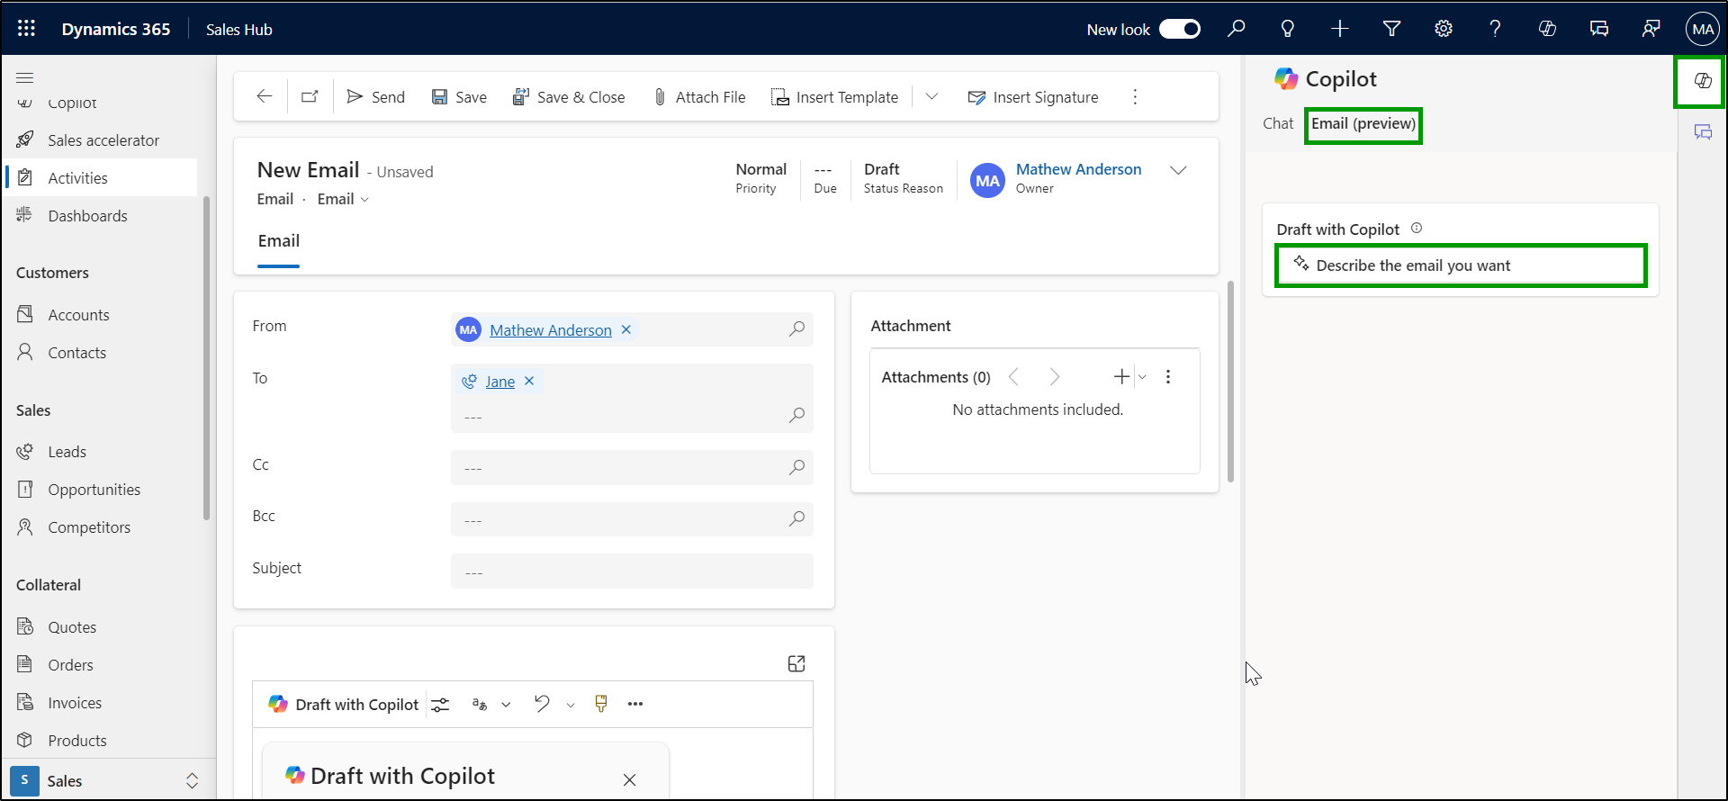Open command bar more options menu
Viewport: 1728px width, 801px height.
pos(1135,96)
